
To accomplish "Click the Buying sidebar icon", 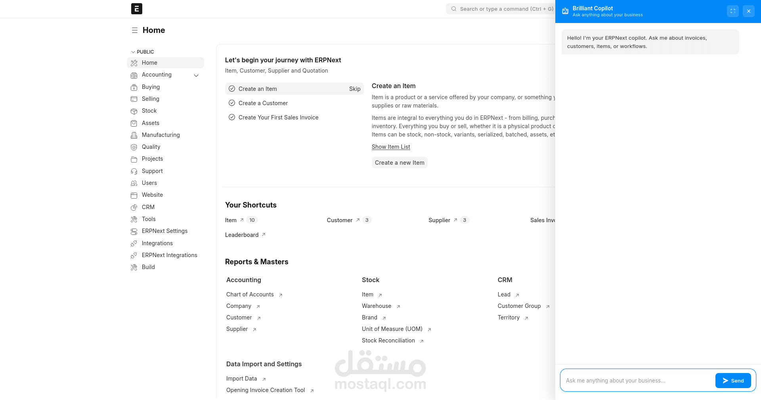I will click(x=134, y=87).
